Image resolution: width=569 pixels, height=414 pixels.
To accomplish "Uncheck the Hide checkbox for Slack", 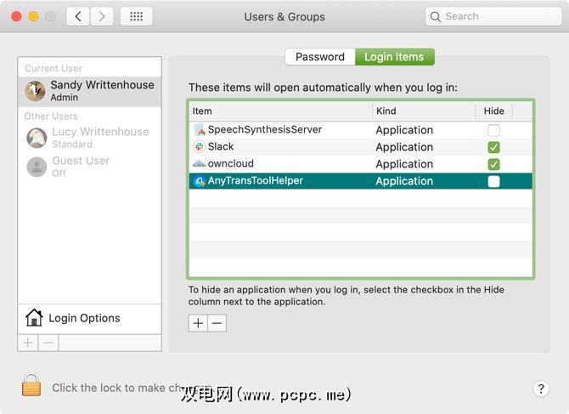I will click(x=493, y=147).
